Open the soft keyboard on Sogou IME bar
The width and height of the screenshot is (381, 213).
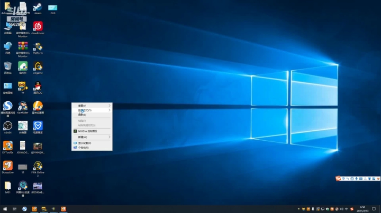click(361, 179)
